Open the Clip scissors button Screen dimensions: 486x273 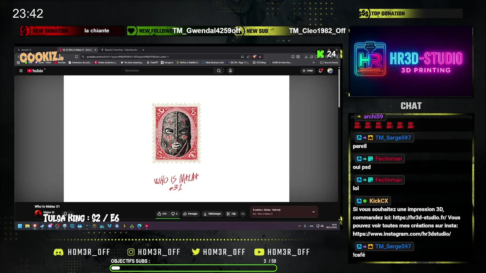tap(232, 214)
